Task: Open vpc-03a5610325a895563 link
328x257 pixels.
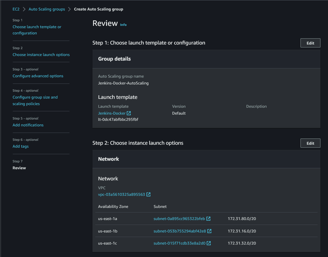Action: pyautogui.click(x=122, y=194)
